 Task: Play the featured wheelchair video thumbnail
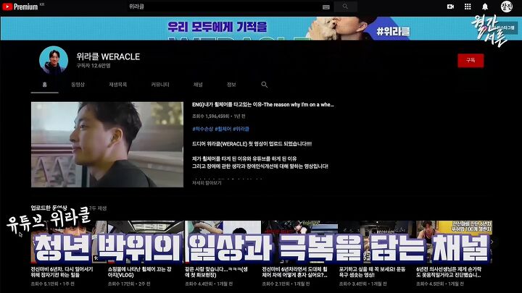coord(107,145)
